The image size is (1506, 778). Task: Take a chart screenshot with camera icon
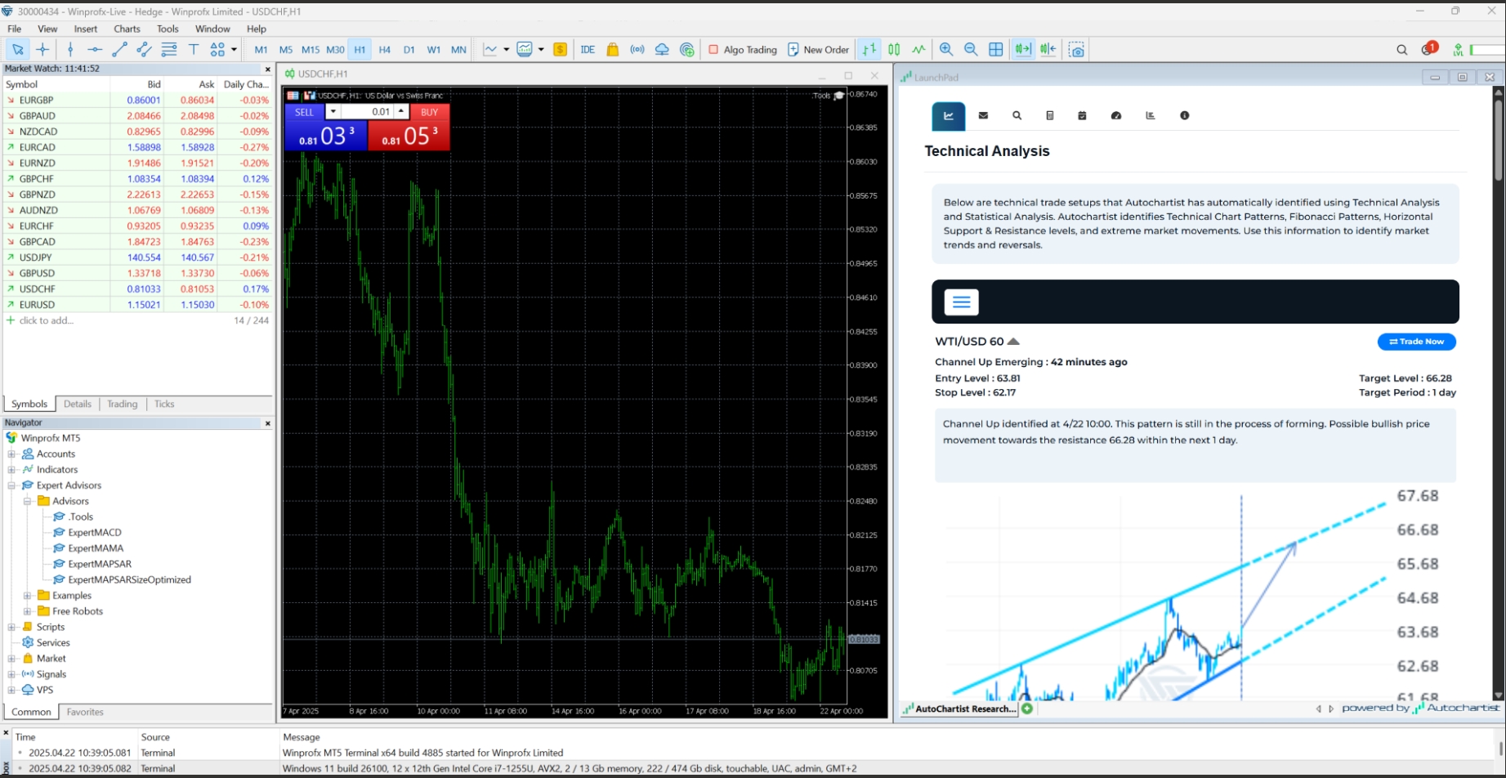pos(1077,50)
